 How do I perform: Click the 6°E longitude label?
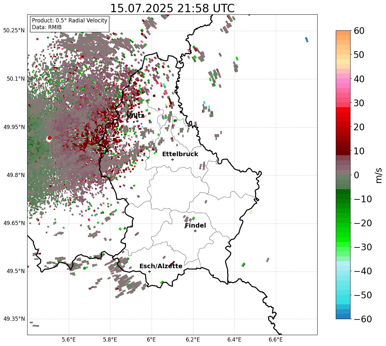pos(152,340)
